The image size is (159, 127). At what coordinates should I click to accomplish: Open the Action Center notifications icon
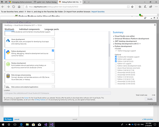(x=155, y=124)
